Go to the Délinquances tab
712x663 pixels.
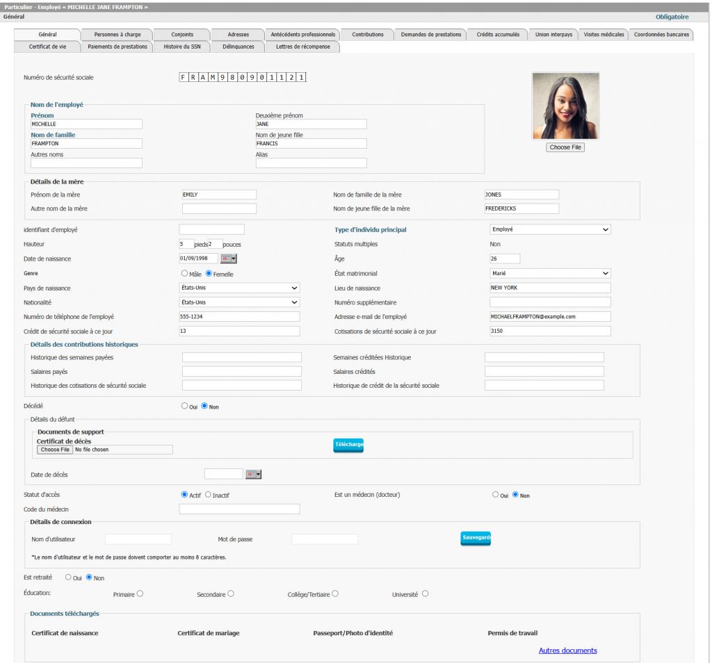click(238, 47)
